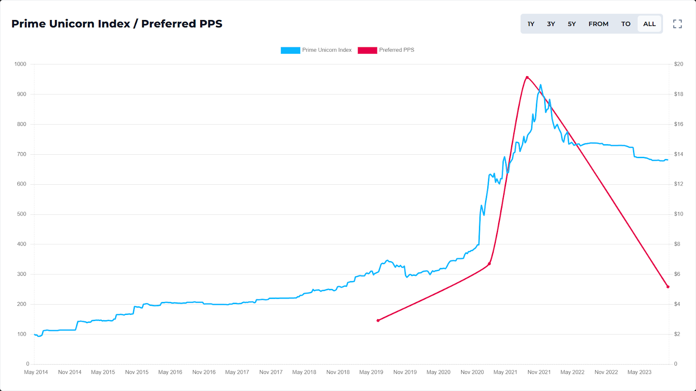Image resolution: width=696 pixels, height=391 pixels.
Task: Open the TO date picker
Action: coord(626,24)
